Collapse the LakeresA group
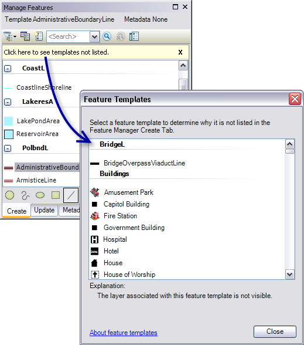The width and height of the screenshot is (304, 345). pos(8,102)
